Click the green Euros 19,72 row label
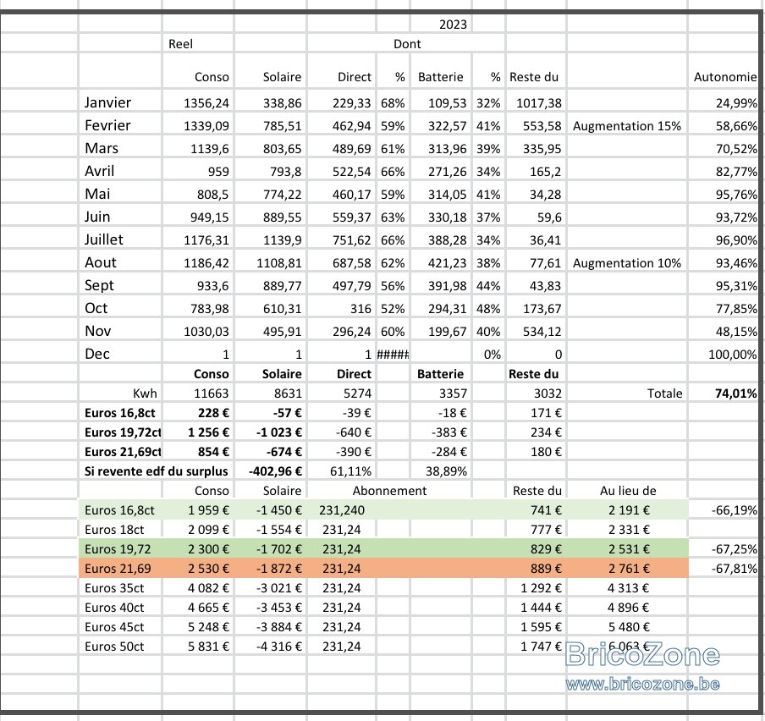This screenshot has height=721, width=765. tap(120, 549)
